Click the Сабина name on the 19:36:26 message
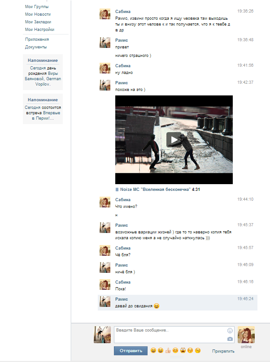This screenshot has height=362, width=270. point(123,12)
